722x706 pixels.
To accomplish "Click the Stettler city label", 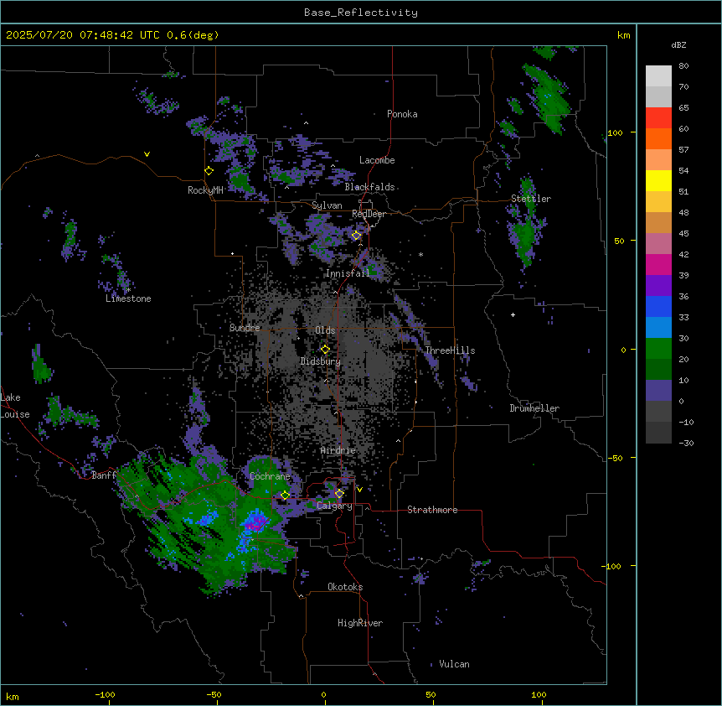I will [531, 199].
